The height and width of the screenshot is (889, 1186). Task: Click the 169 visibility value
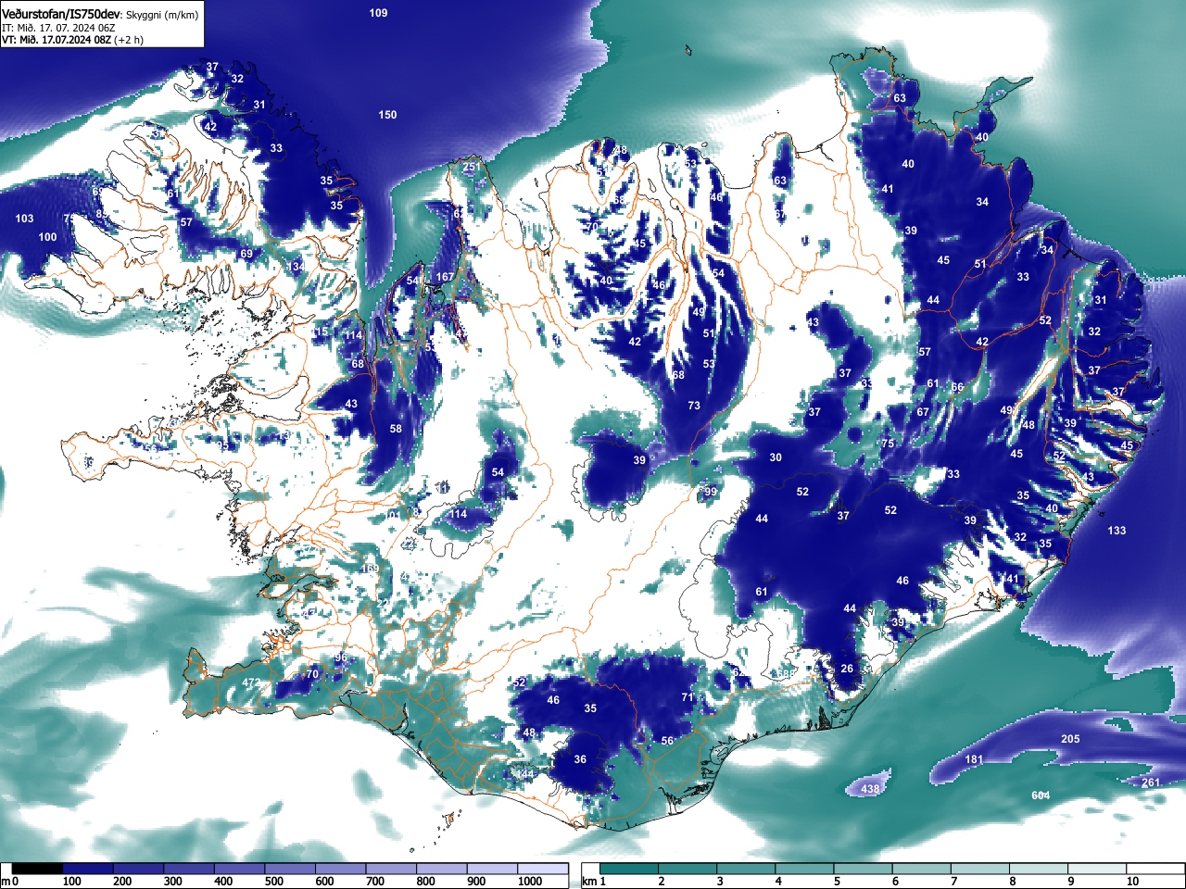[371, 569]
